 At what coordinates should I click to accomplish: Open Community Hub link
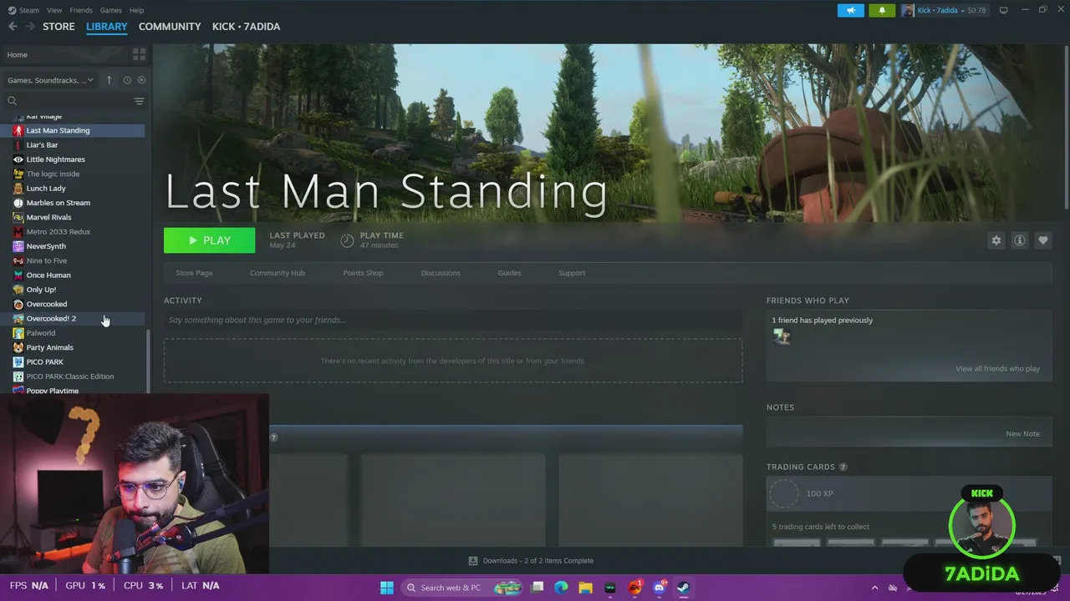coord(278,273)
